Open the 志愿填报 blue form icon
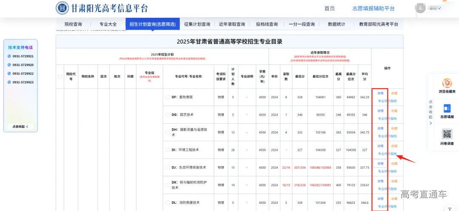459x211 pixels. (447, 108)
